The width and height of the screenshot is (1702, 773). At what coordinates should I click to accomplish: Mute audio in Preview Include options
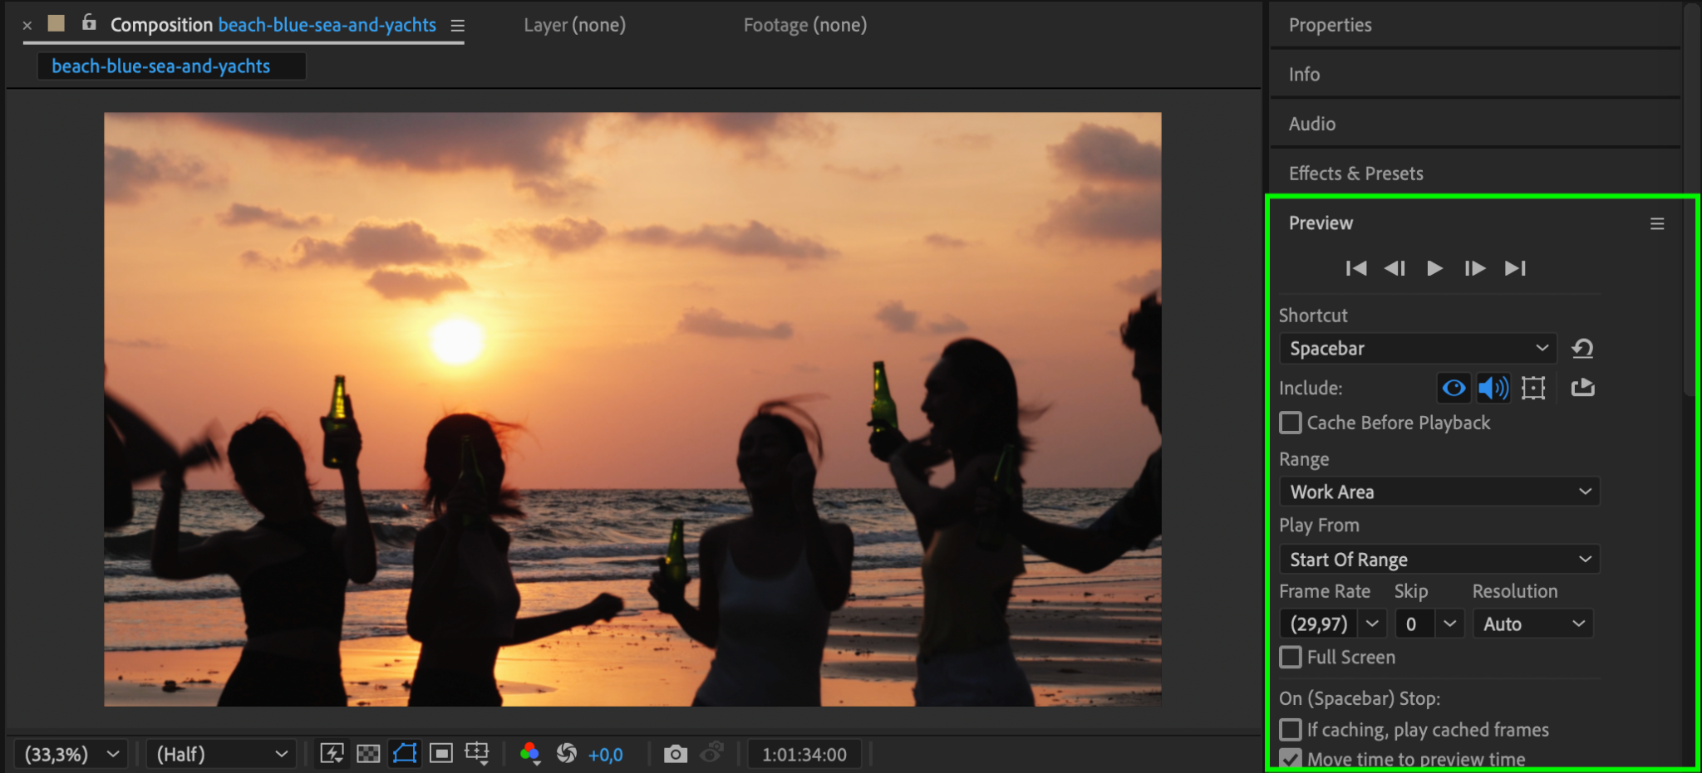pos(1493,388)
